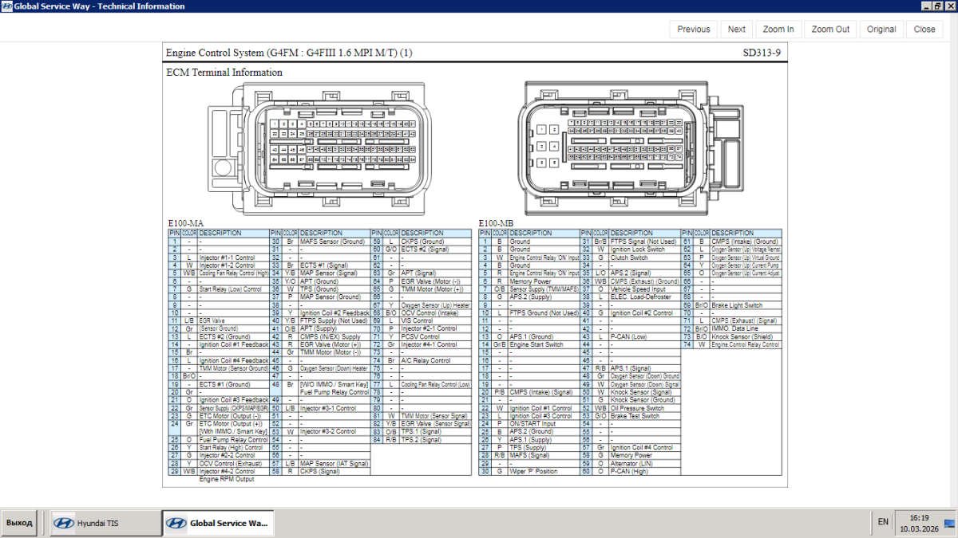Select the ELEC. Load-Defroster cell
Screen dimensions: 958x538
click(x=645, y=297)
